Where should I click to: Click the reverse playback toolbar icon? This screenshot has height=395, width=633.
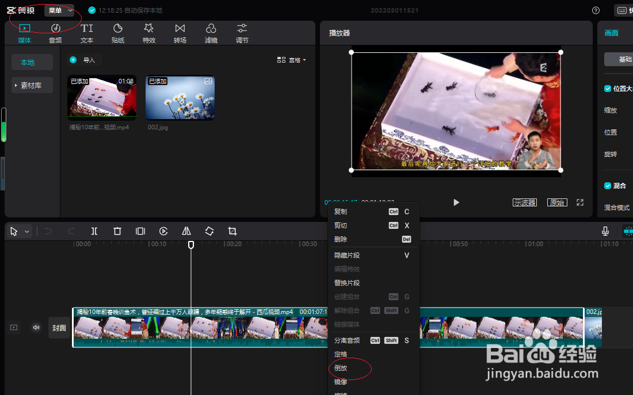pyautogui.click(x=163, y=231)
